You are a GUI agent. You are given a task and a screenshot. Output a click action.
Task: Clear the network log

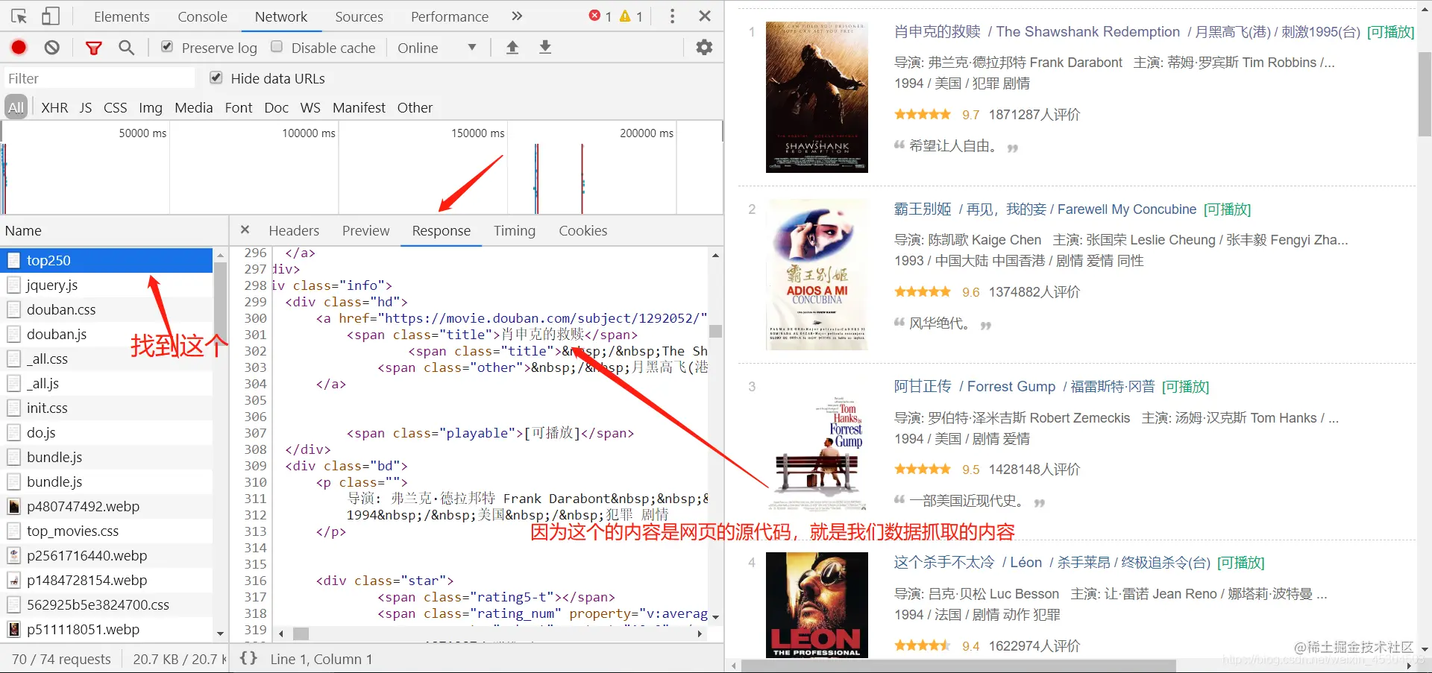51,48
